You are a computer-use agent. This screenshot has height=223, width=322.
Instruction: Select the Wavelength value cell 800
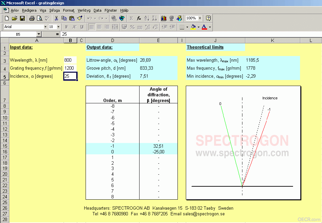click(x=70, y=60)
